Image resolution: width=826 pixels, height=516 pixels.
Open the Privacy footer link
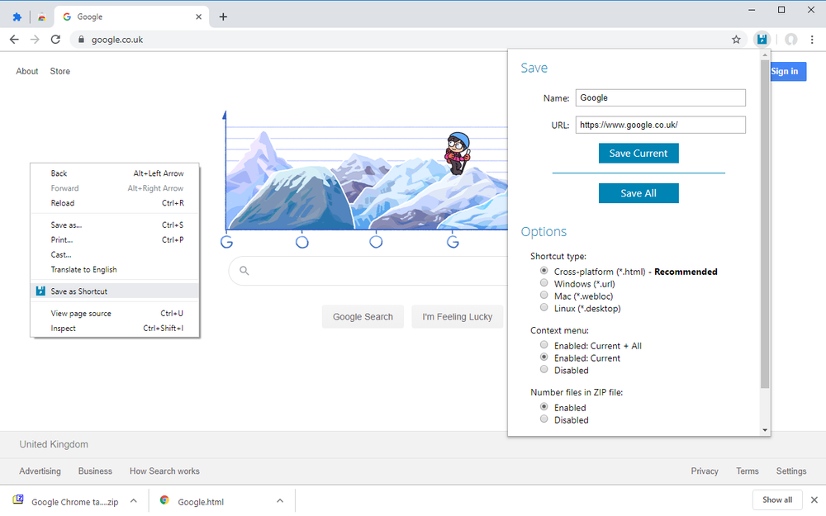(x=705, y=471)
